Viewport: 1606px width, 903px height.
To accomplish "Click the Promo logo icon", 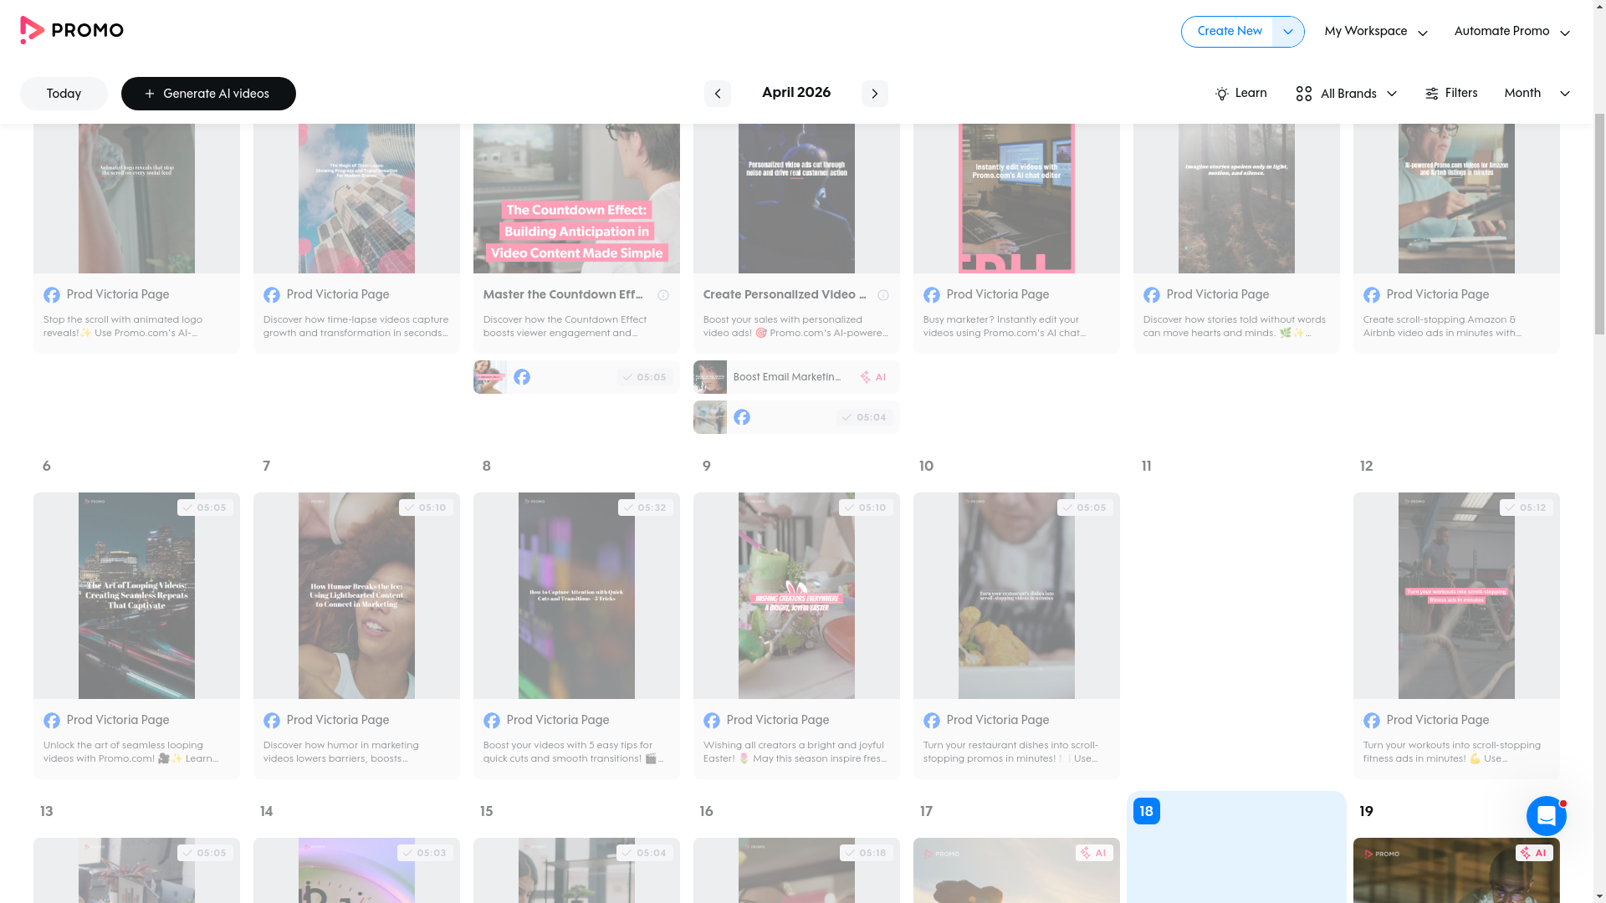I will pos(32,30).
